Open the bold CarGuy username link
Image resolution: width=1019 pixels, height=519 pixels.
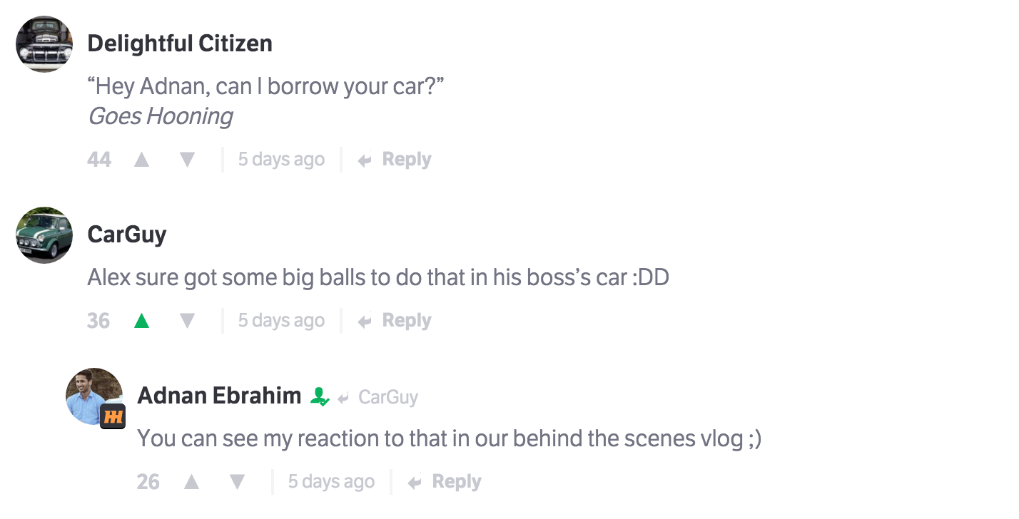point(127,234)
